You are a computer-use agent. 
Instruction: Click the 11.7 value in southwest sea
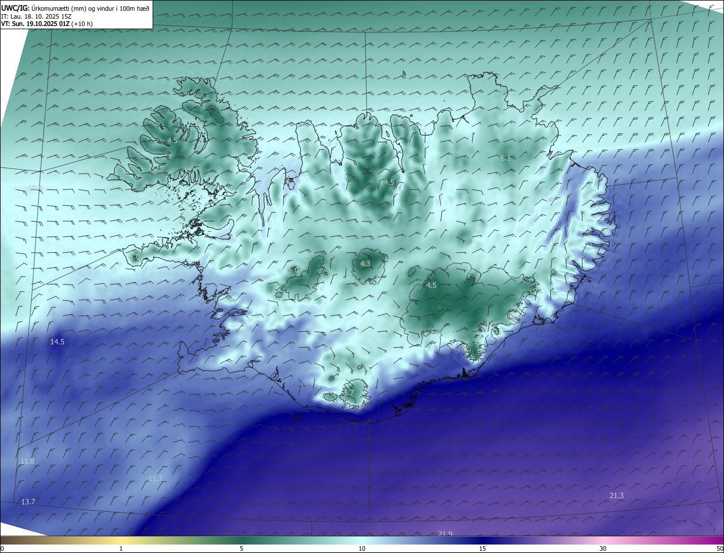coord(156,478)
